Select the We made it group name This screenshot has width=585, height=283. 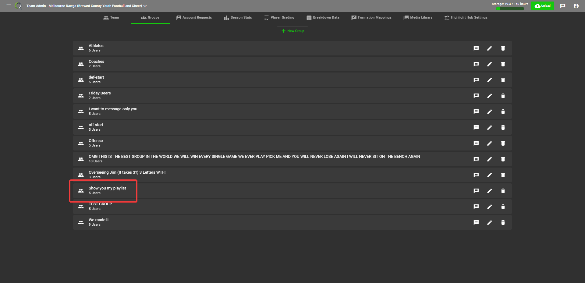[x=98, y=220]
